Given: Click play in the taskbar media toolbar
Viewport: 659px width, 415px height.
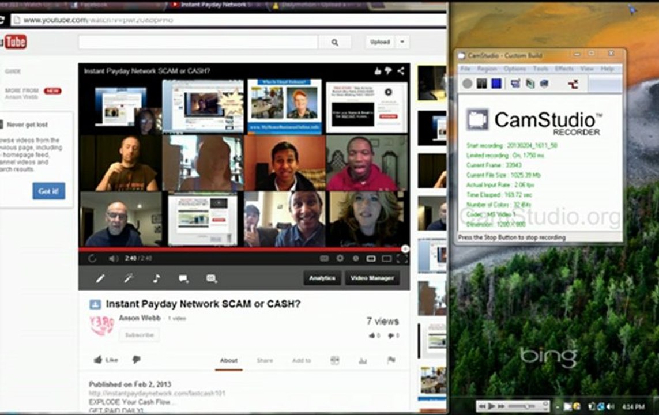Looking at the screenshot, I should click(x=491, y=406).
